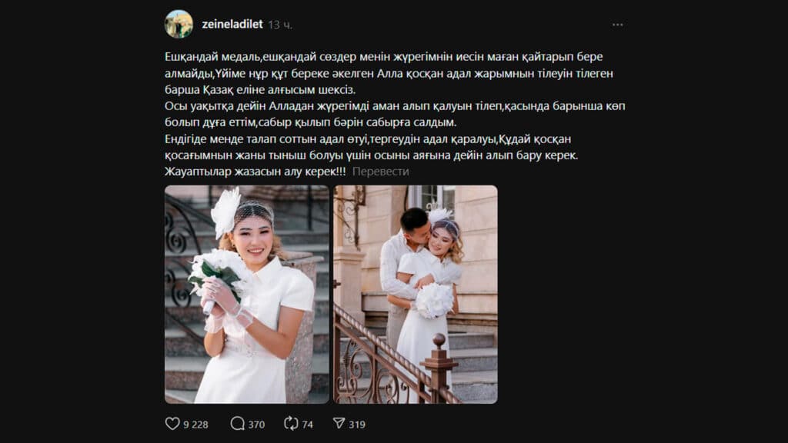View the 319 shares count
The image size is (788, 443).
coord(357,425)
